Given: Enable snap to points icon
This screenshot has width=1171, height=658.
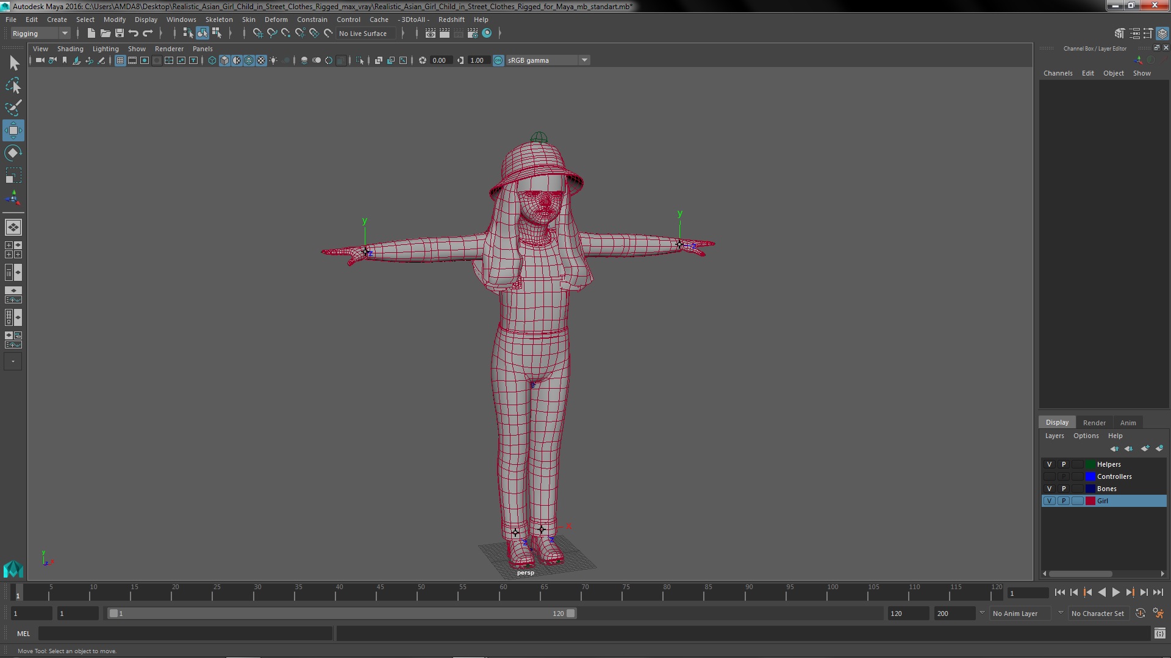Looking at the screenshot, I should click(286, 34).
